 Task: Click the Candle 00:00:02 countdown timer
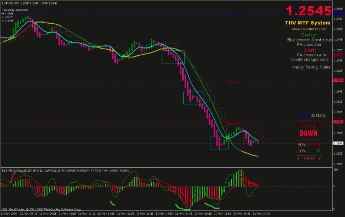click(x=311, y=115)
